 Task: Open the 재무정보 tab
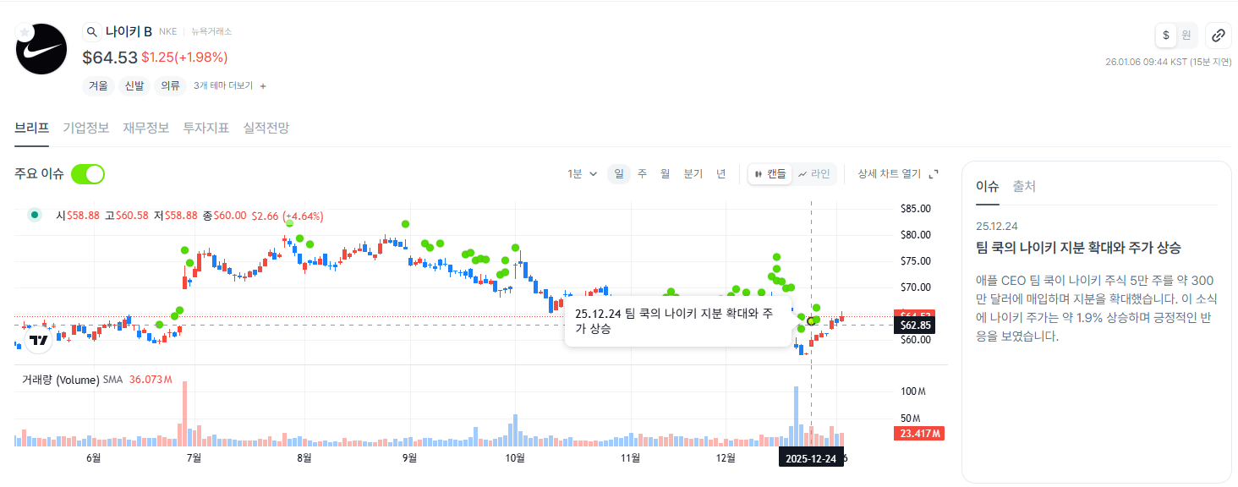click(x=145, y=128)
